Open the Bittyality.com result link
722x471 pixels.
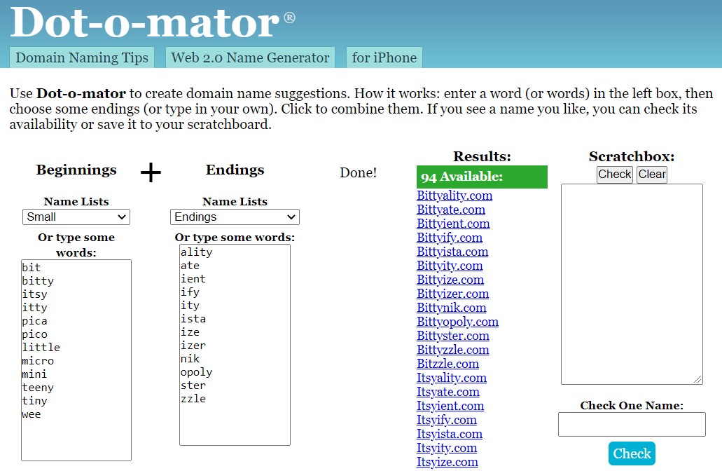pyautogui.click(x=454, y=196)
